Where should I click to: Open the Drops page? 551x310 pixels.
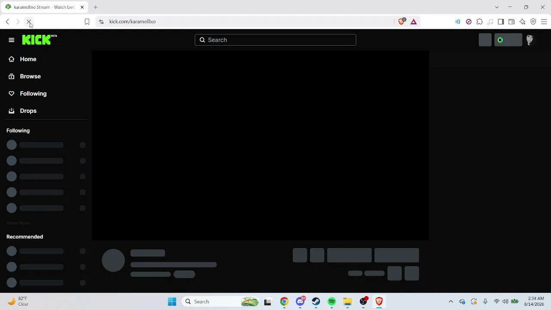click(x=28, y=111)
